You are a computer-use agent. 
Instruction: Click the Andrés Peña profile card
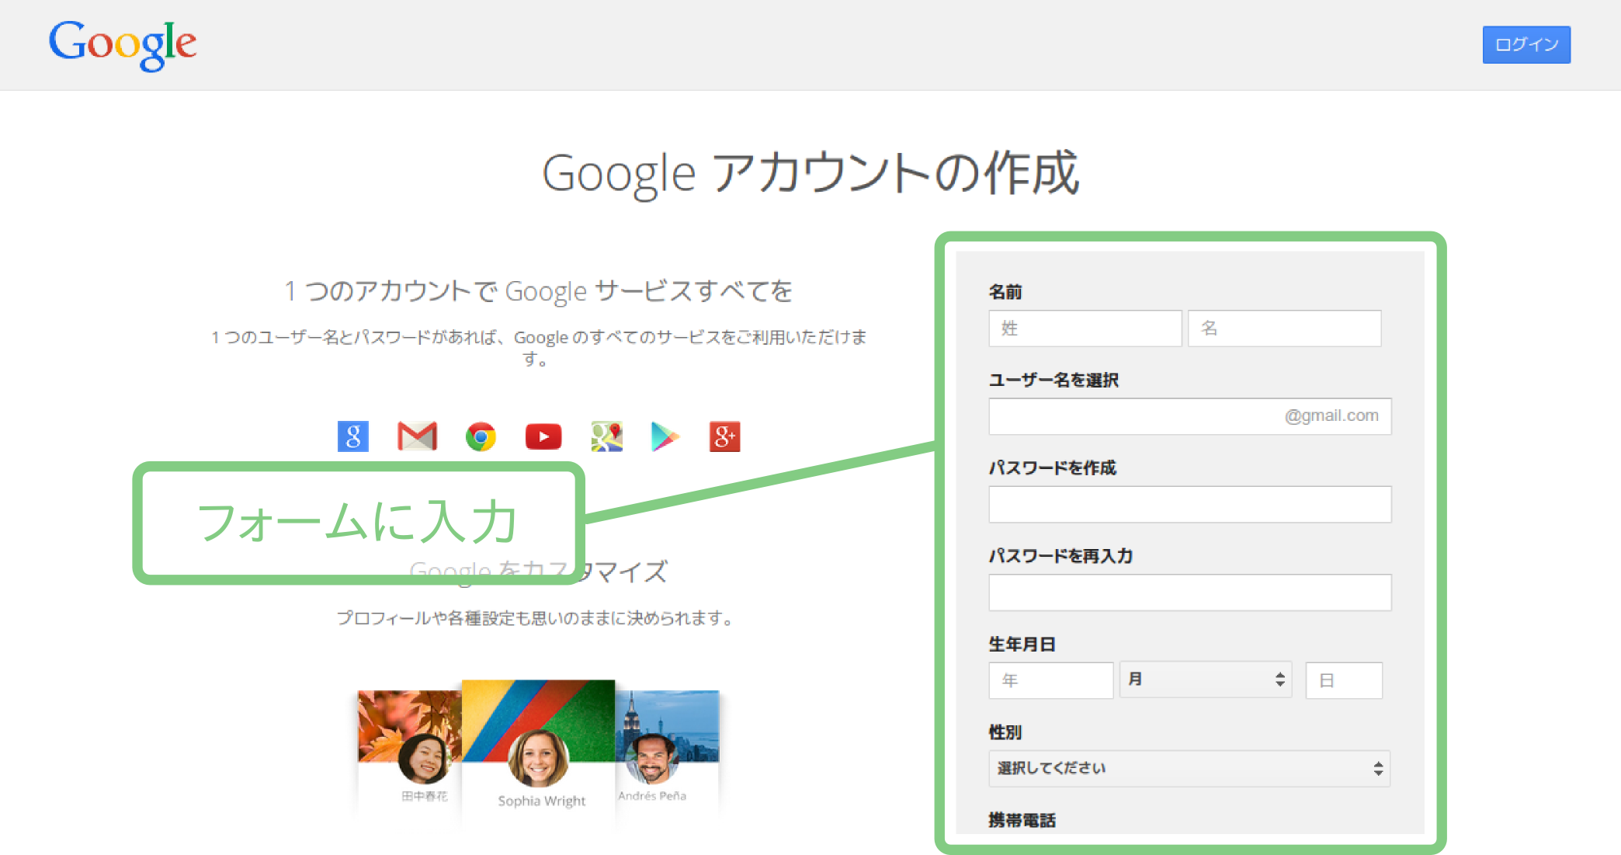[x=667, y=751]
